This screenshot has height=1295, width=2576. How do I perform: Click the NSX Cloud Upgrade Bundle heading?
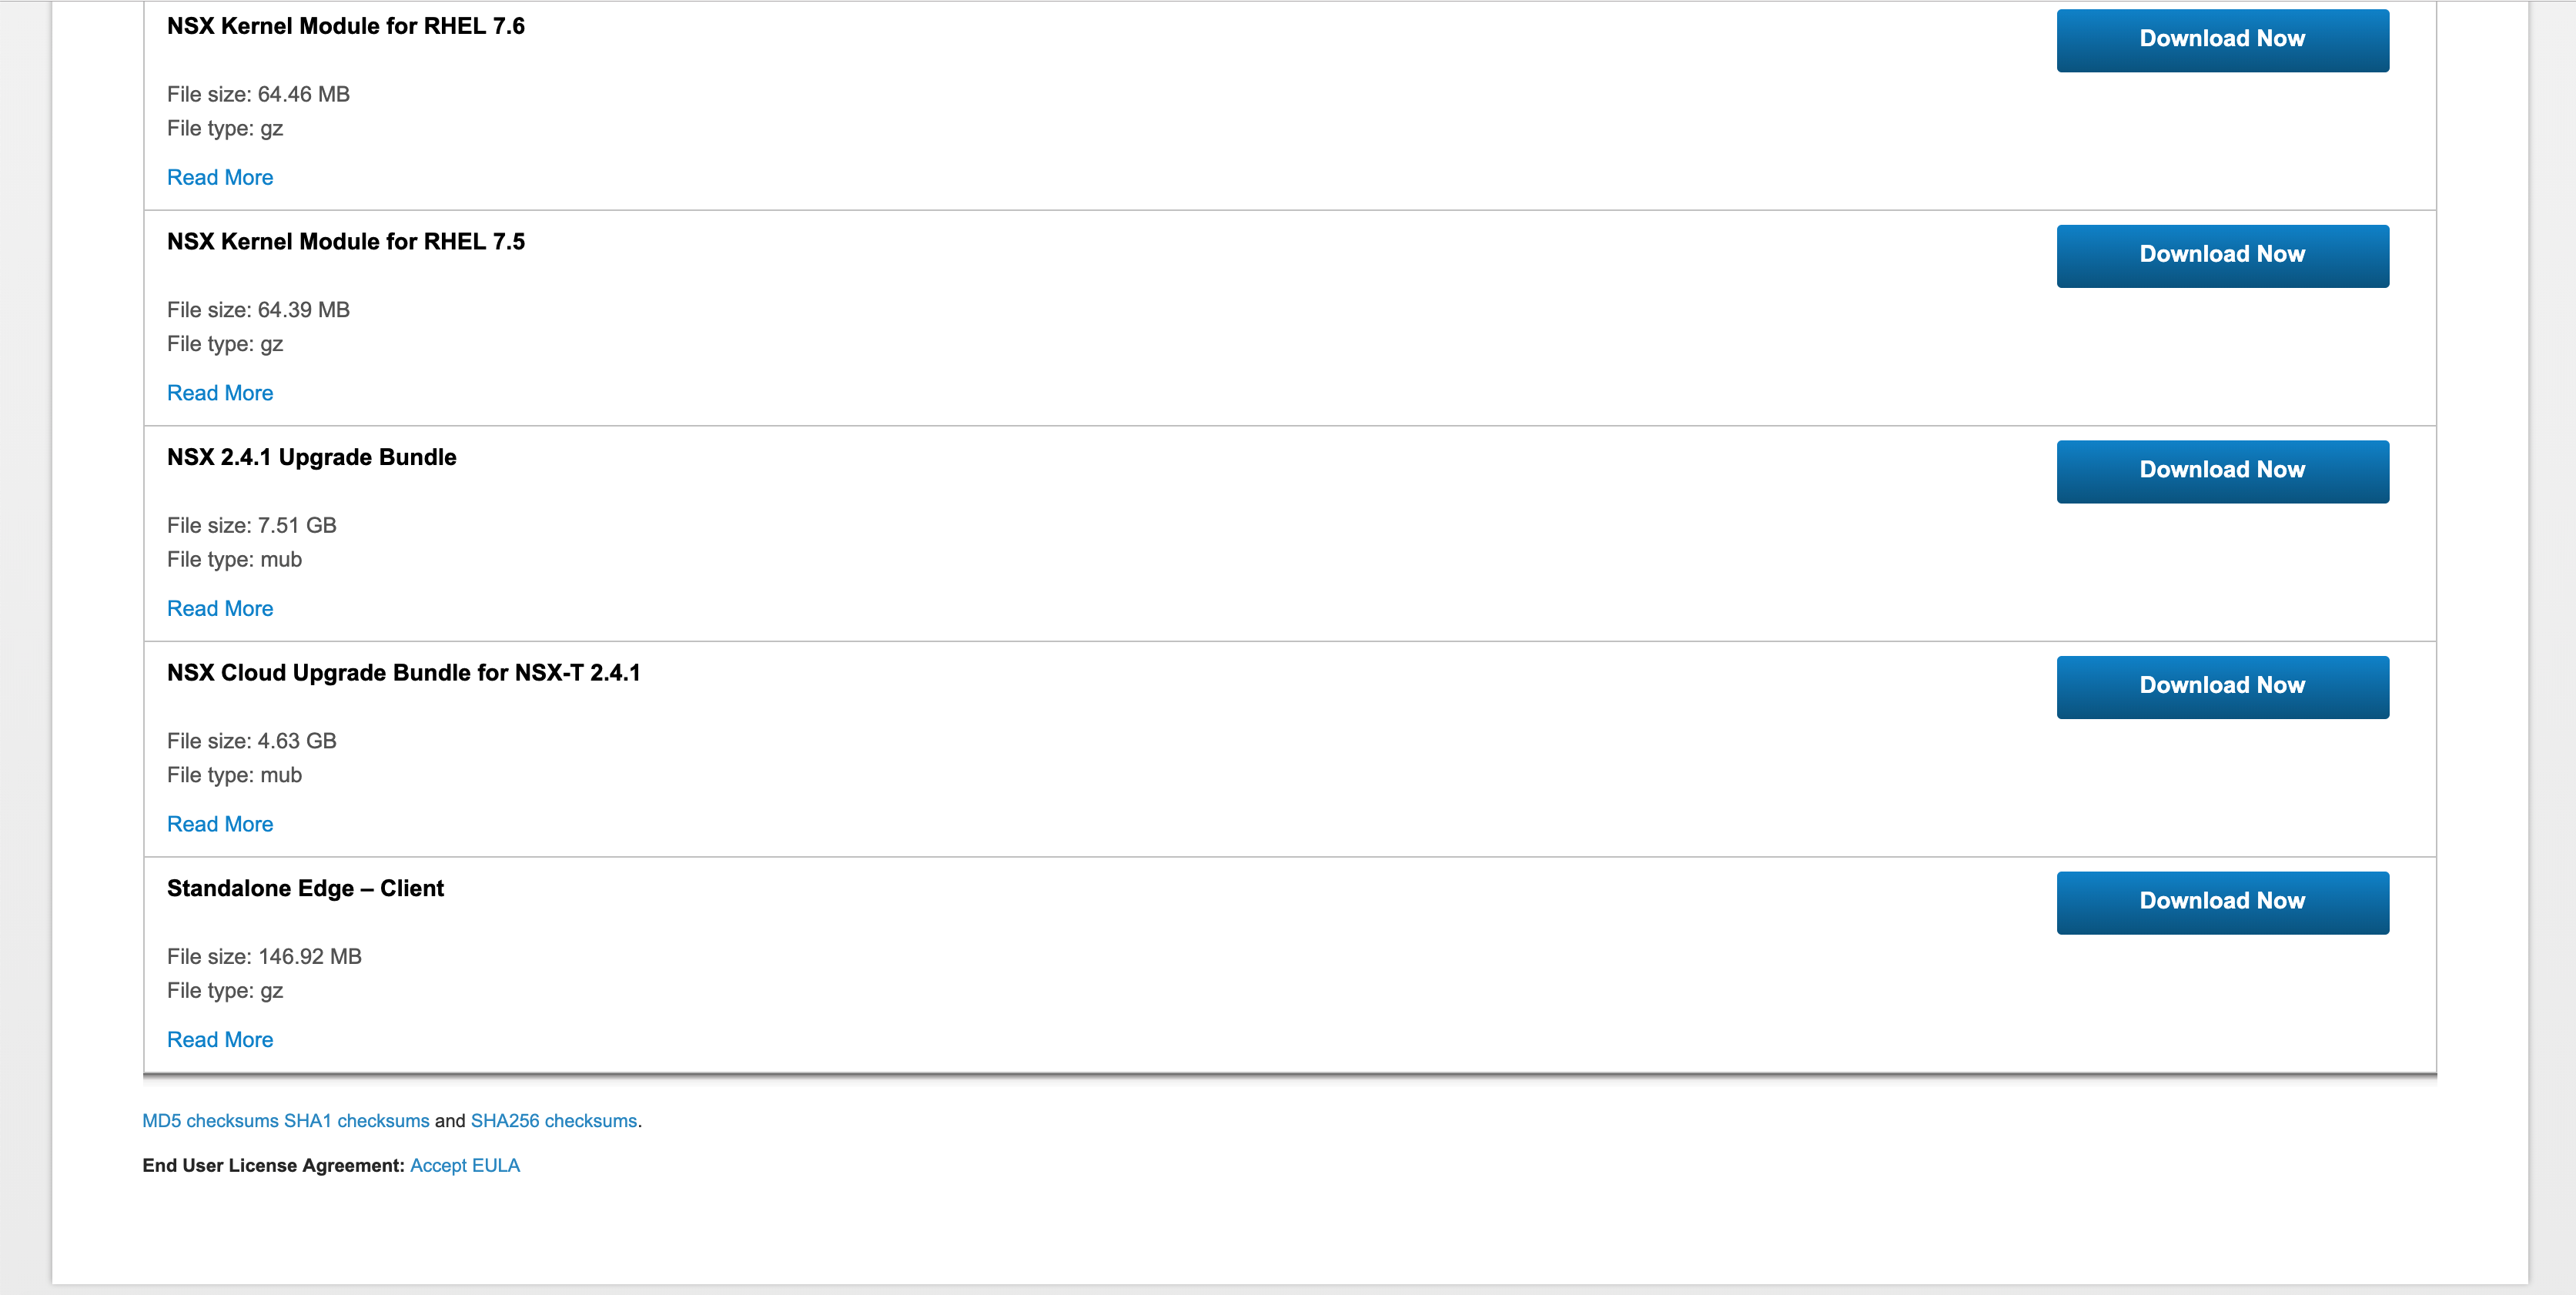pyautogui.click(x=403, y=673)
